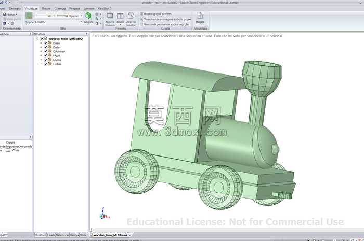Select the wooden_train_MHStrain2 document tab
Screen dimensions: 364x241
pyautogui.click(x=110, y=235)
